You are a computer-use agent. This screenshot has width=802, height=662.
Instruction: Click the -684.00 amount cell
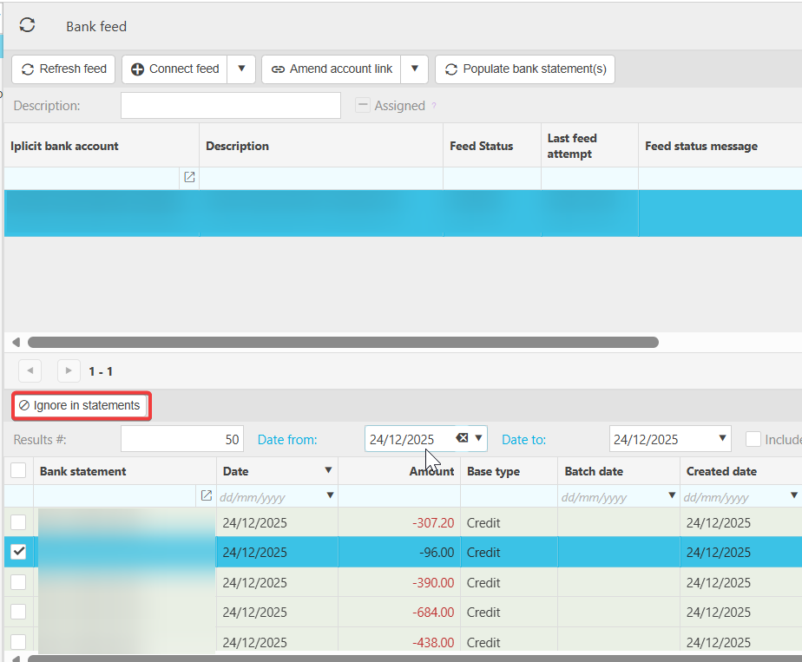pyautogui.click(x=399, y=612)
